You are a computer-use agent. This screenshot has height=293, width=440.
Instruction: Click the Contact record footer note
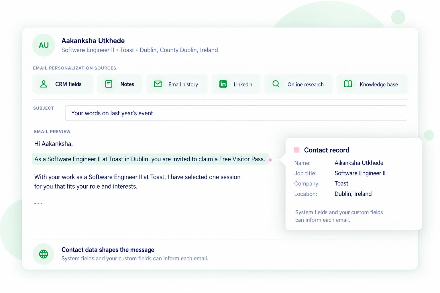coord(339,216)
